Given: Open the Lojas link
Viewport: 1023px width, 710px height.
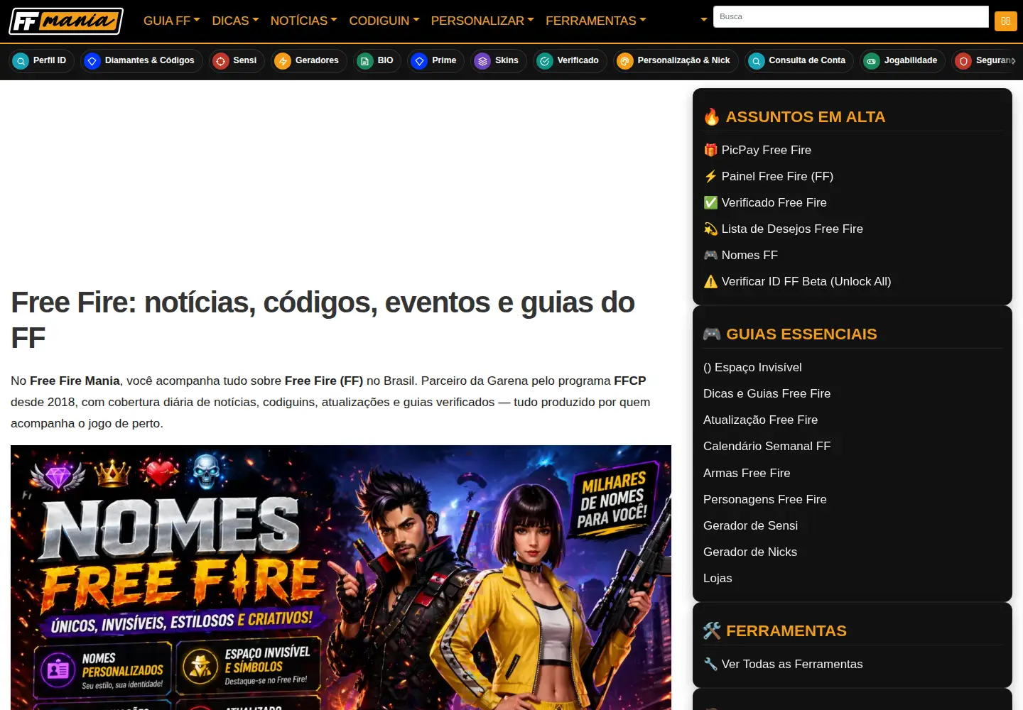Looking at the screenshot, I should pyautogui.click(x=718, y=578).
